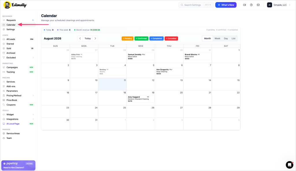Open the chat support bubble
The width and height of the screenshot is (296, 171).
289,165
